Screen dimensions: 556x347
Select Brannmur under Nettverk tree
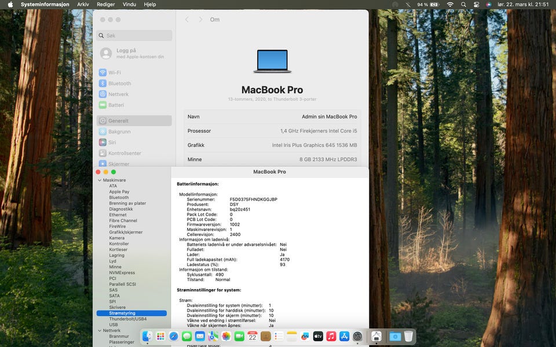pyautogui.click(x=119, y=337)
